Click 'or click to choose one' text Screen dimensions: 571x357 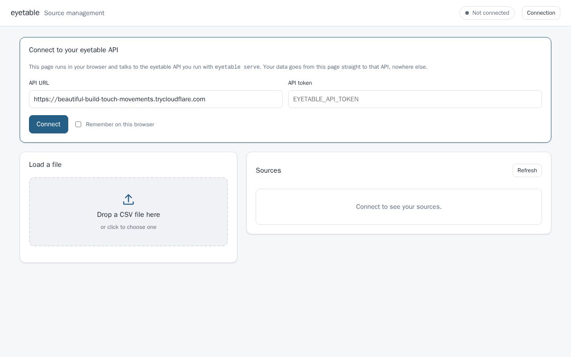pyautogui.click(x=128, y=227)
